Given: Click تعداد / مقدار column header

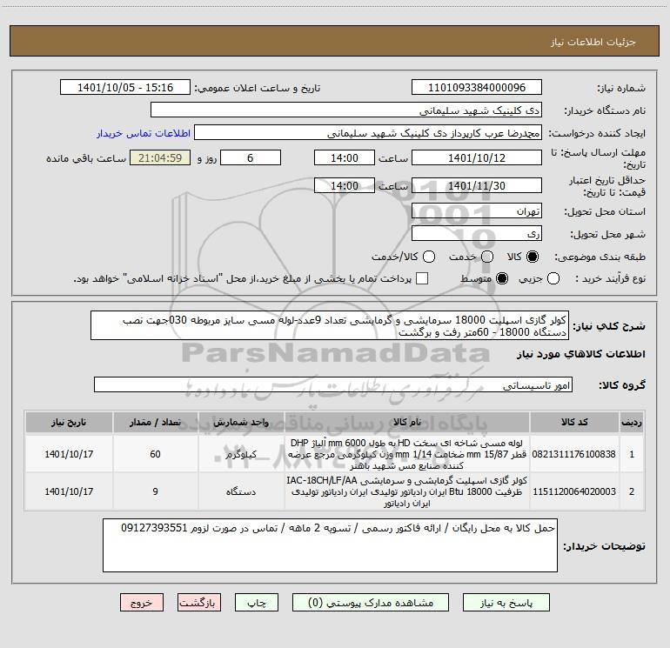Looking at the screenshot, I should 155,423.
